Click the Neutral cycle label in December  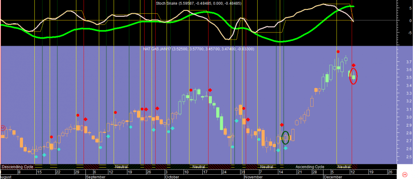point(344,167)
